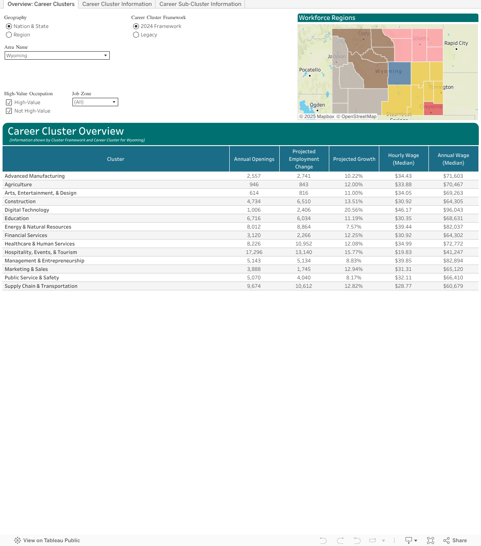The height and width of the screenshot is (546, 481).
Task: Select Energy & Natural Resources row
Action: pos(240,227)
